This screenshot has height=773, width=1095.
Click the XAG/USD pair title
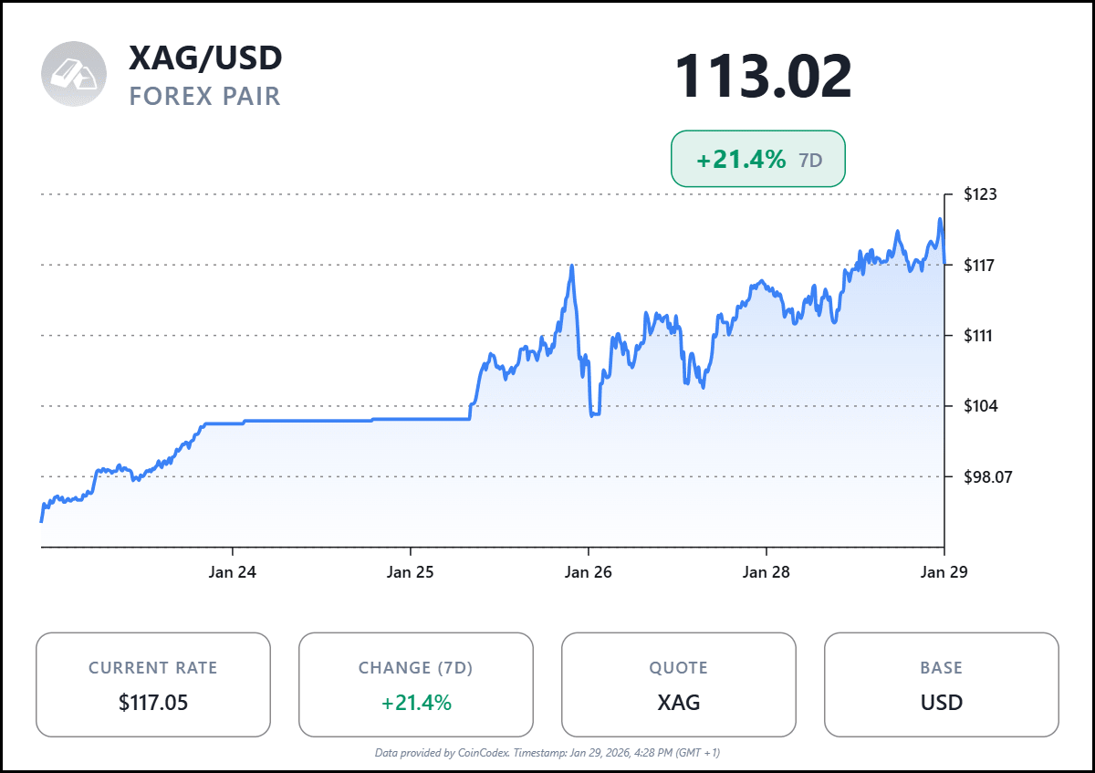point(206,58)
